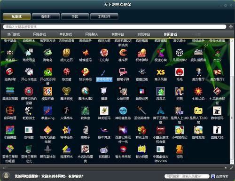Viewport: 235px width, 181px height.
Task: Launch the 魔法水滴2 icon
Action: point(86,91)
